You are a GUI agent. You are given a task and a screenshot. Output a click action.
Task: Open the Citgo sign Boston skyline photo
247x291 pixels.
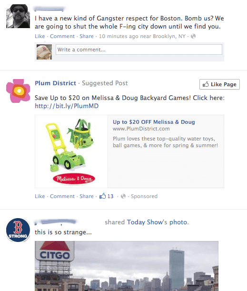click(x=127, y=266)
